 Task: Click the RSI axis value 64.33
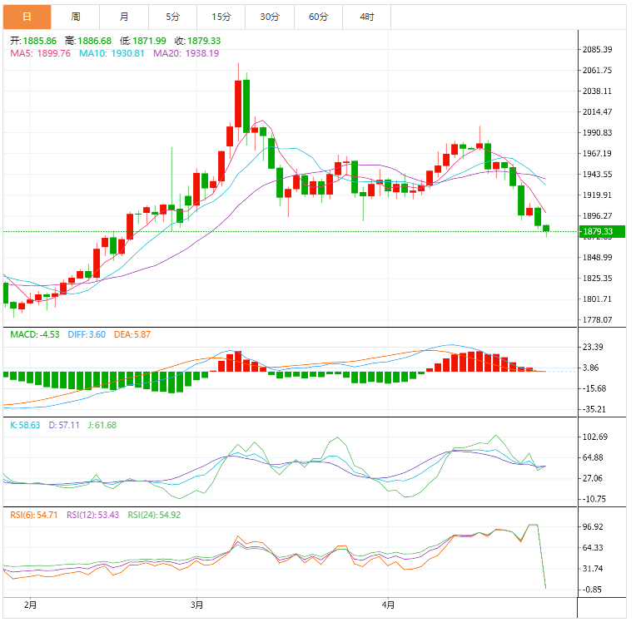(593, 547)
